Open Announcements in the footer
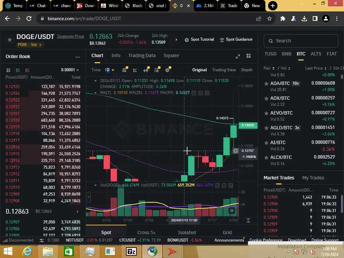 (x=229, y=240)
